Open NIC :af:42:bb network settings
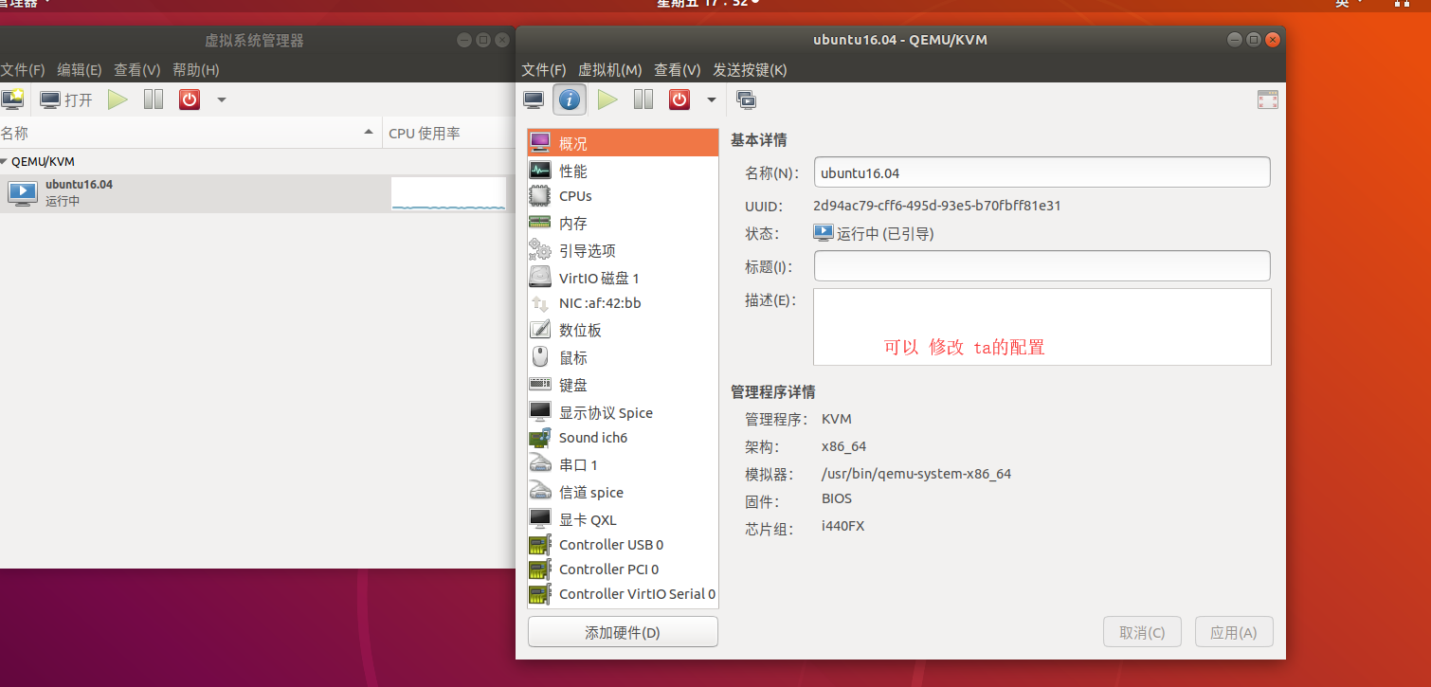 [x=598, y=302]
